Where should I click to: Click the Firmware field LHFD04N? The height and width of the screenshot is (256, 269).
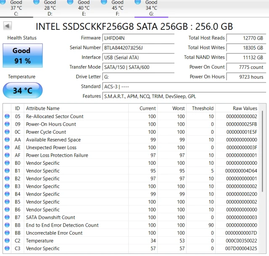(138, 38)
